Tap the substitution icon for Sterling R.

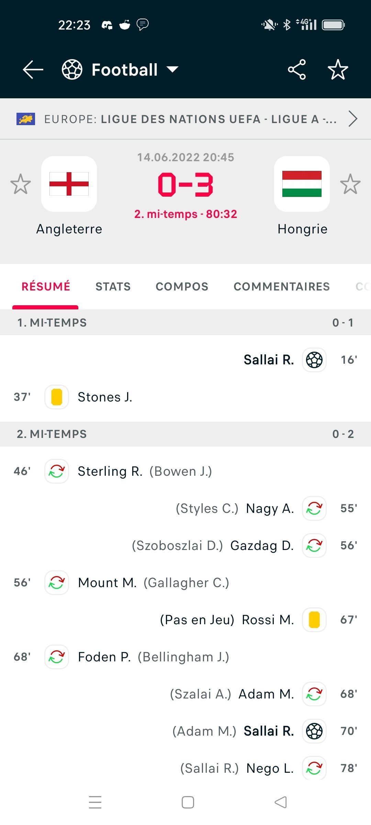click(57, 471)
